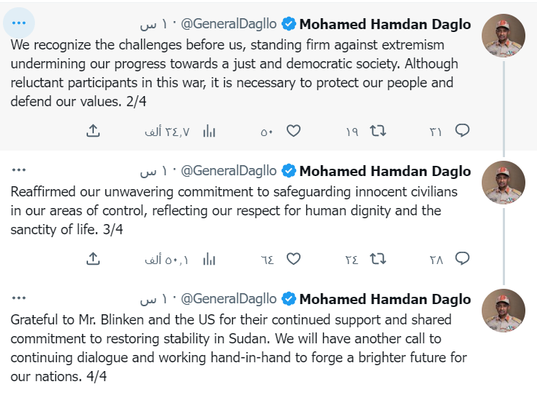Click the profile avatar of the 2/4 tweet
Viewport: 537px width, 395px height.
click(x=503, y=36)
